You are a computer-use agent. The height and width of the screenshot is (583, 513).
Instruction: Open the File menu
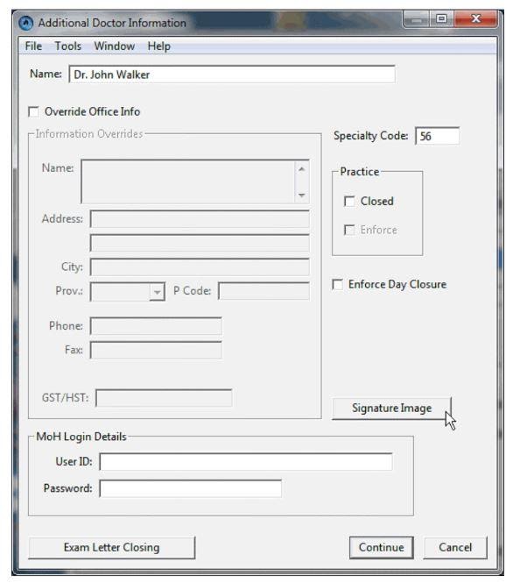(33, 46)
